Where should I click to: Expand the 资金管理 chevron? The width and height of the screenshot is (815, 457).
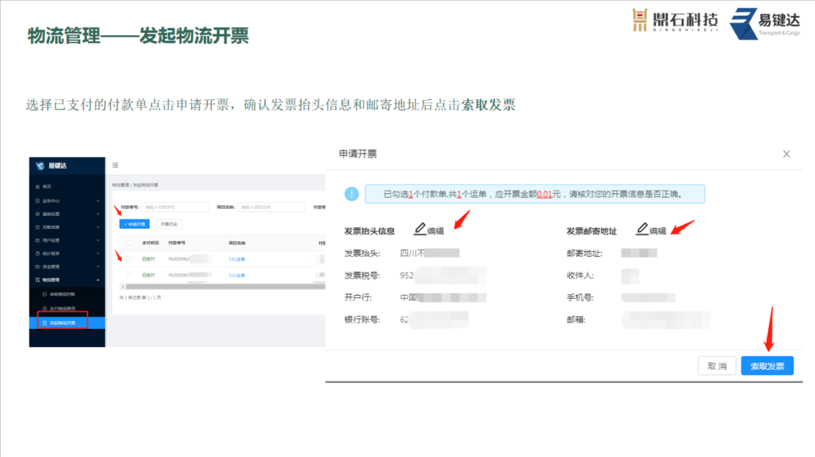pyautogui.click(x=98, y=266)
